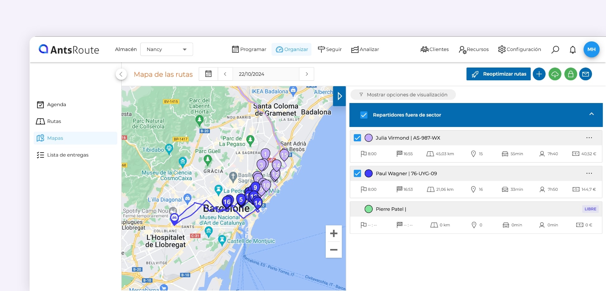The image size is (606, 291).
Task: Click Mostrar opciones de visualización
Action: [x=403, y=95]
